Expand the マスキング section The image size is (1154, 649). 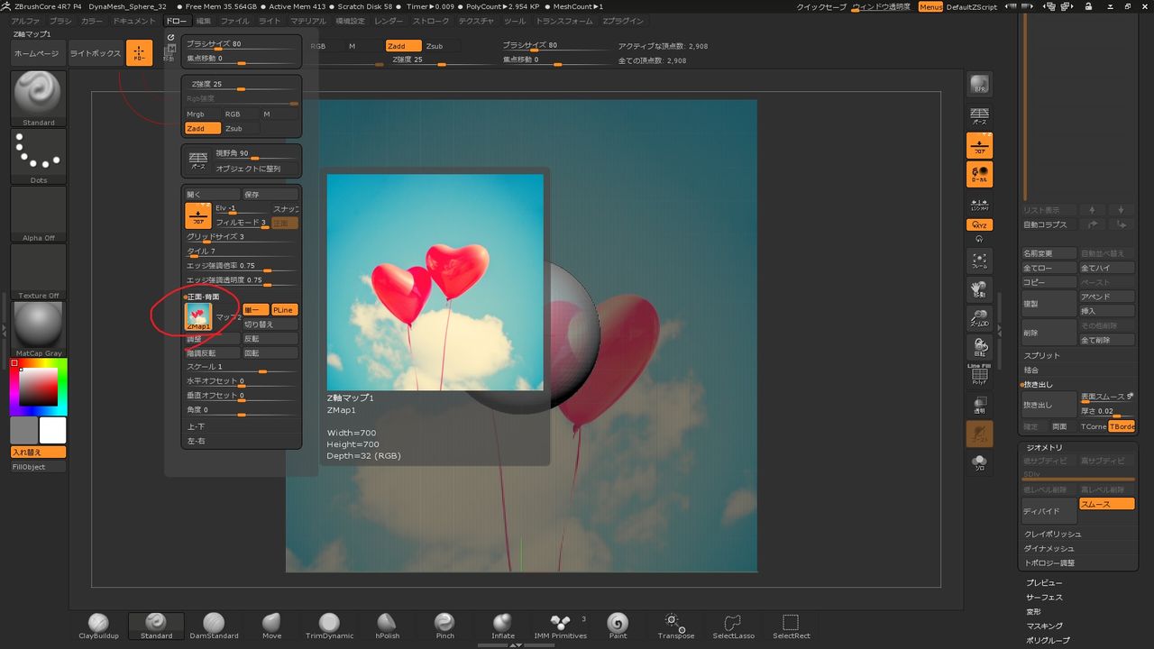coord(1044,626)
